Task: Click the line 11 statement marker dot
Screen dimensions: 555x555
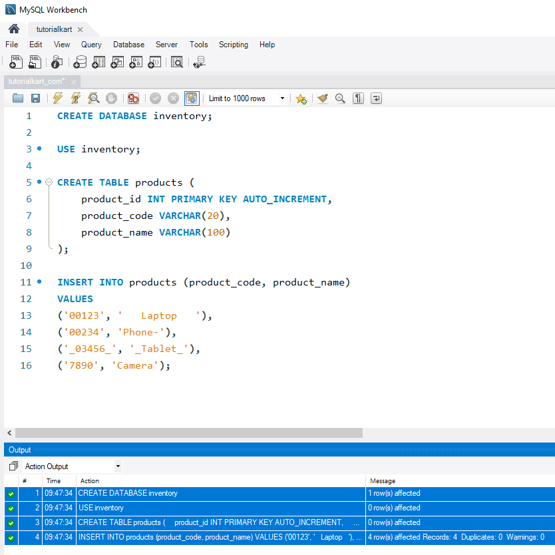Action: (x=39, y=281)
